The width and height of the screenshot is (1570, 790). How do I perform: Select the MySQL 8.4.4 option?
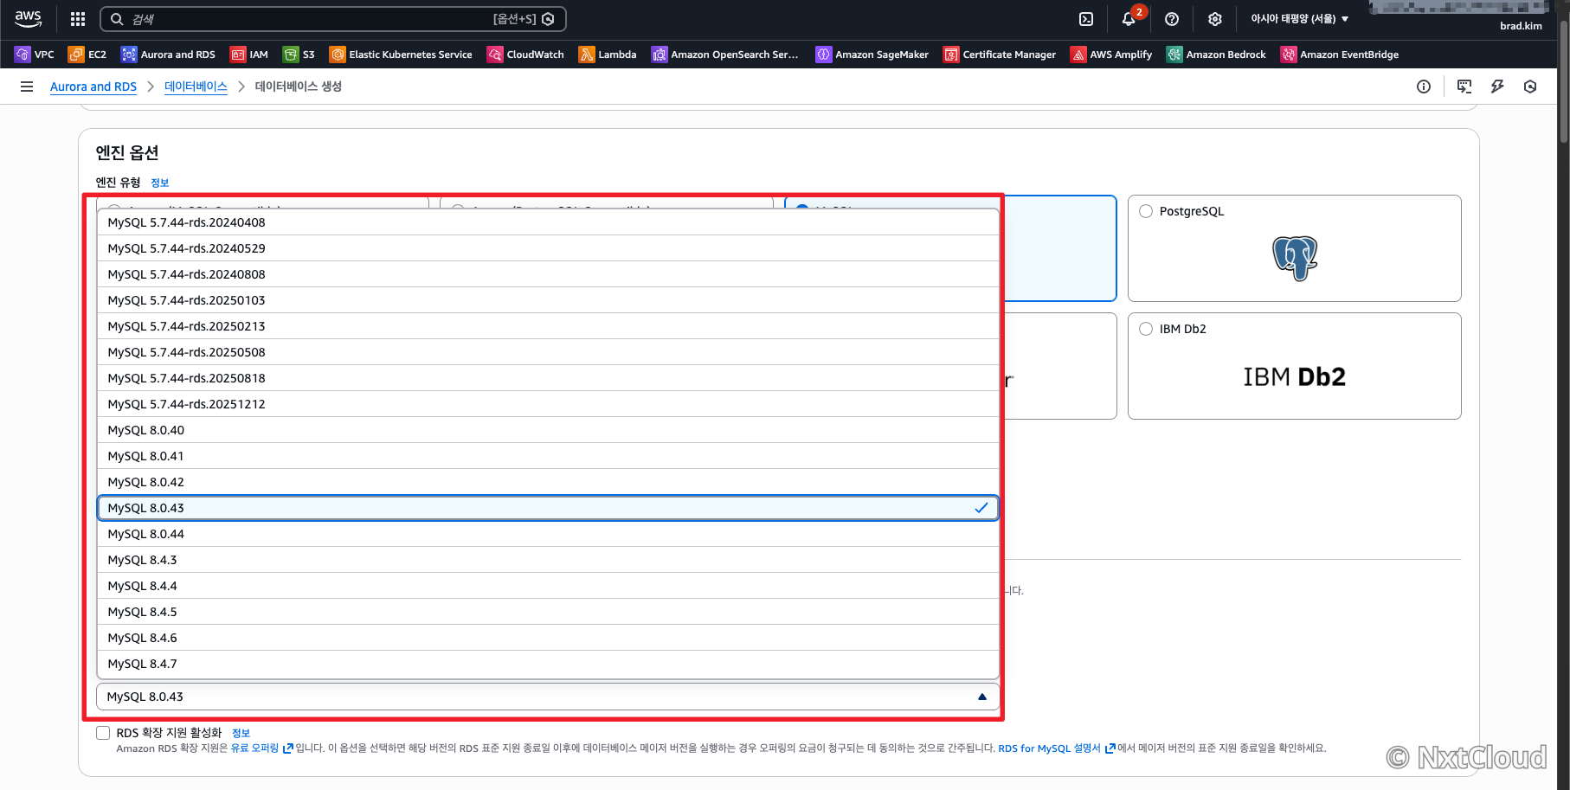tap(548, 586)
